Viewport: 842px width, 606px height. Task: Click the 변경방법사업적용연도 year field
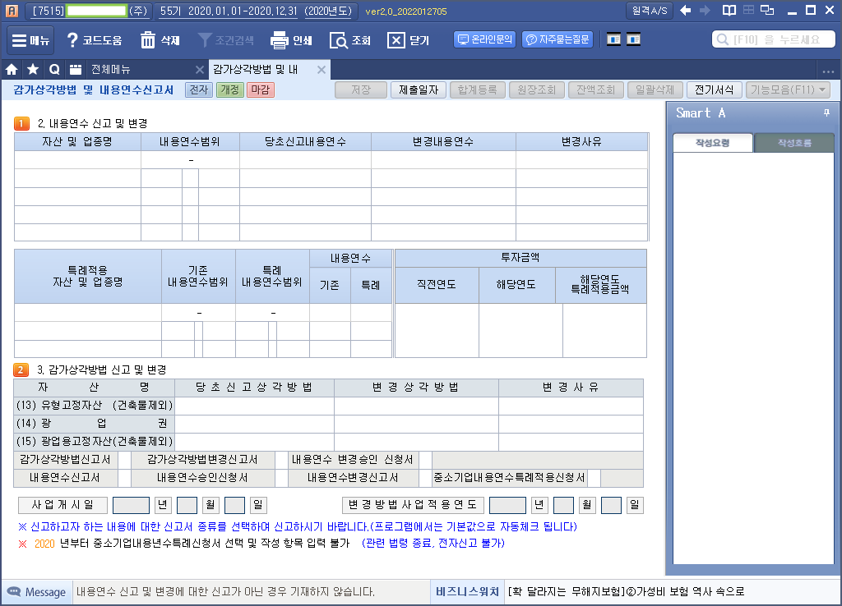click(x=507, y=505)
